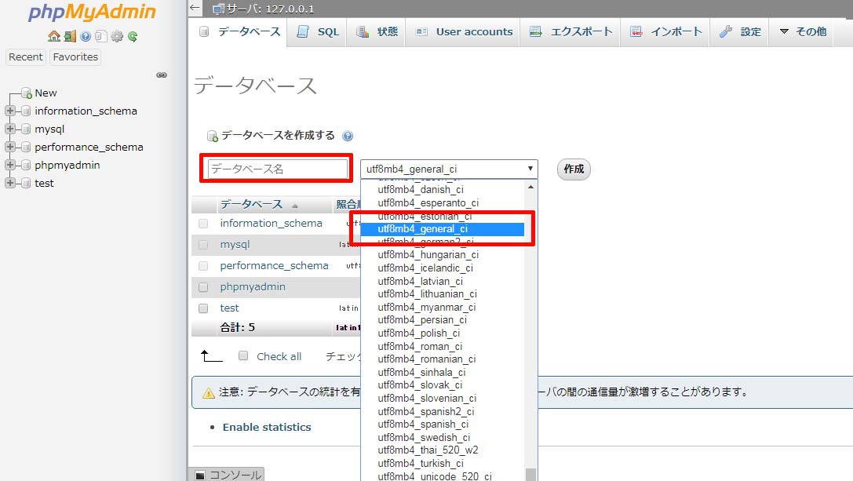Viewport: 853px width, 481px height.
Task: Open the phpMyAdmin documentation question-mark icon
Action: pos(86,36)
